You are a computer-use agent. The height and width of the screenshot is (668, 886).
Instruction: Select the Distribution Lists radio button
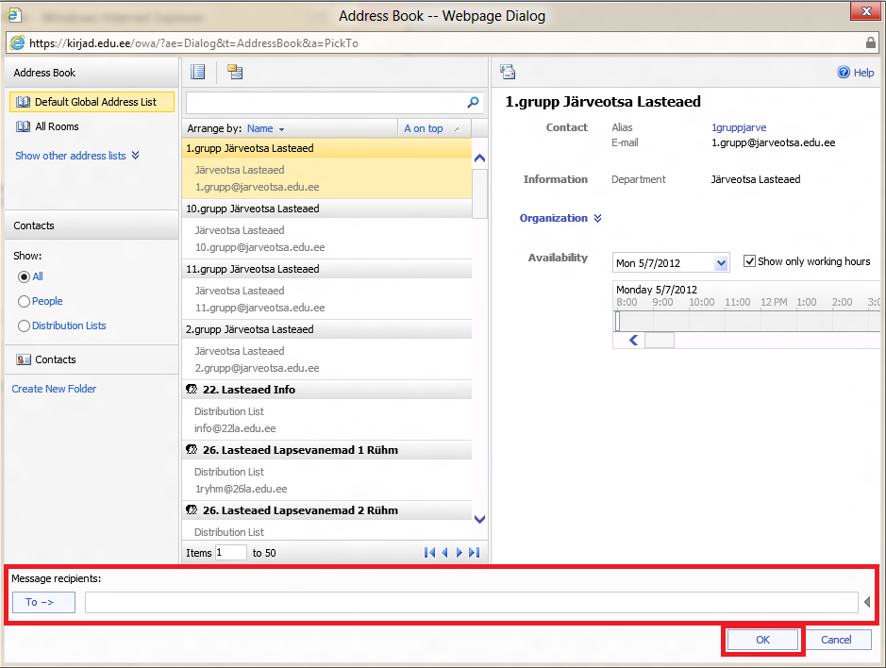(24, 326)
